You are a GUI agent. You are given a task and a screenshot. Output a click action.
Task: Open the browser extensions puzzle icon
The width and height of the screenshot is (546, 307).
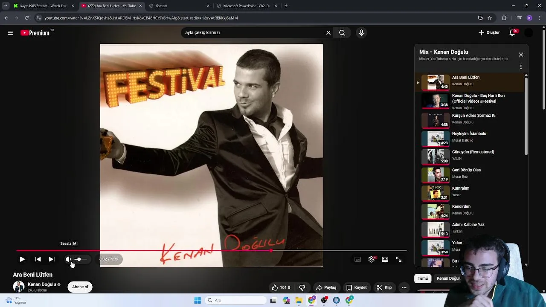pos(504,18)
